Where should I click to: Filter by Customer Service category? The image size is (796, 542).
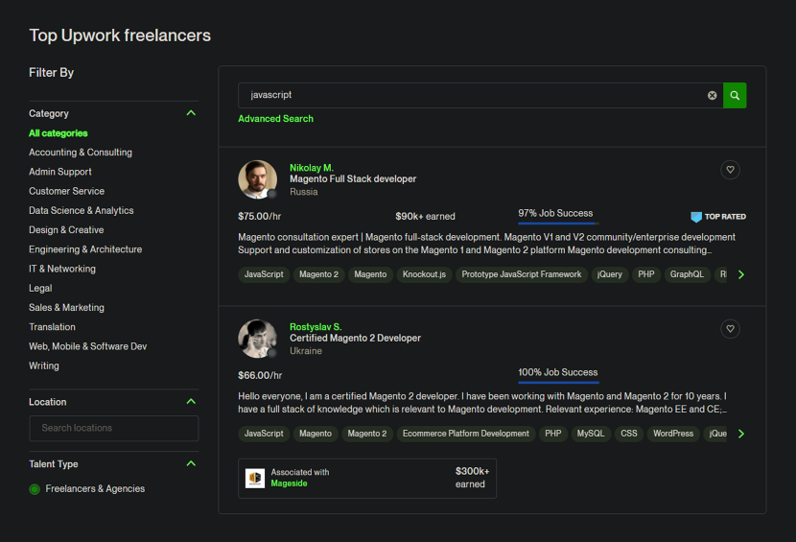point(66,191)
